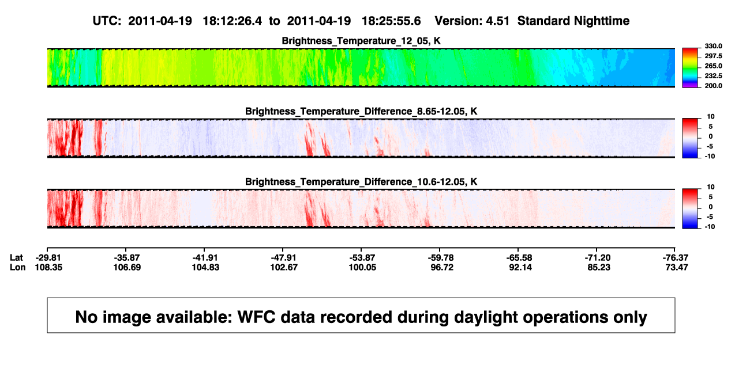Click latitude value -53.87
Screen dimensions: 750x384
click(x=361, y=257)
